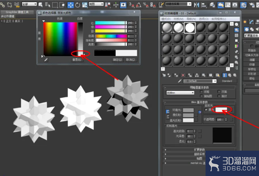Open the 实用程序(U) menu
The height and width of the screenshot is (176, 259).
pos(219,19)
